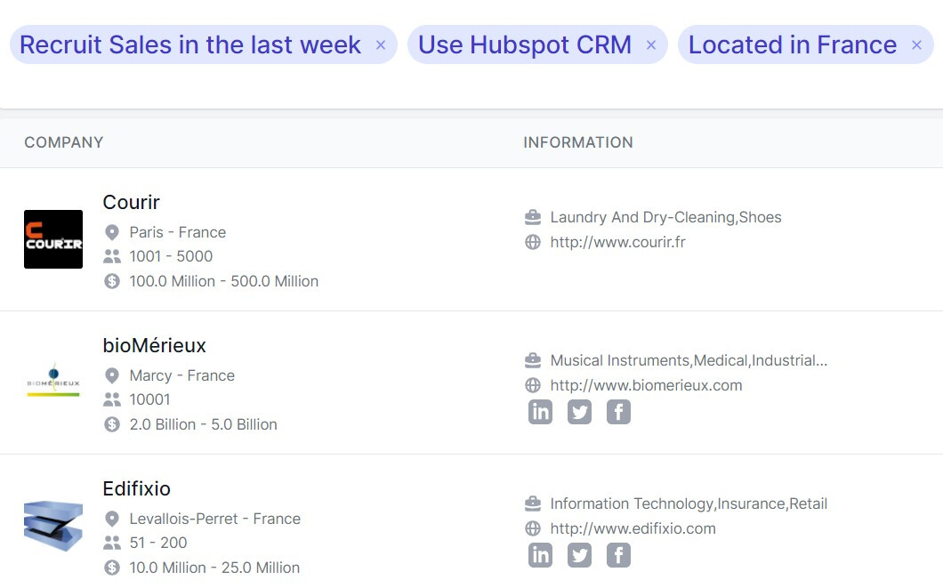The image size is (943, 588).
Task: Click the Edifixio company logo
Action: 53,526
